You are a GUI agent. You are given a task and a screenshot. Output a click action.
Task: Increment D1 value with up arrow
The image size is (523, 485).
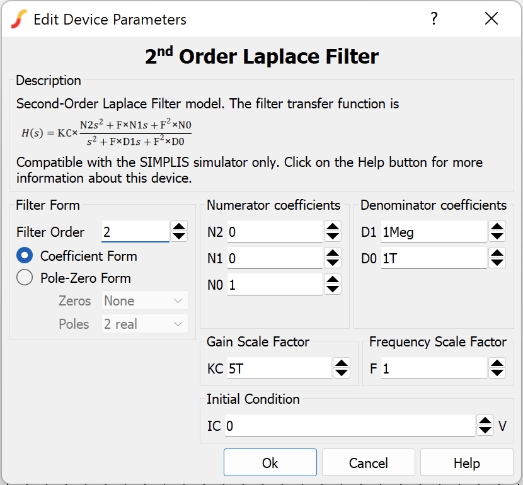pyautogui.click(x=497, y=227)
